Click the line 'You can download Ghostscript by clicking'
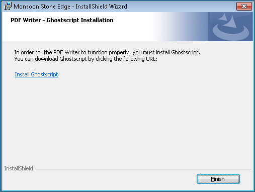This screenshot has width=255, height=192. (86, 59)
